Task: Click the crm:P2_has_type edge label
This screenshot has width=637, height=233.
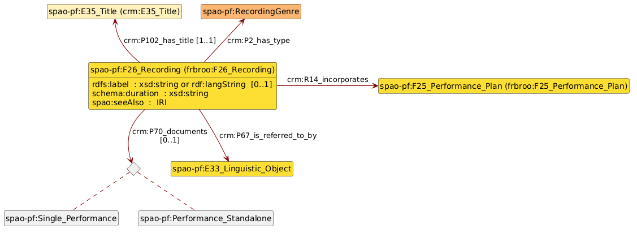Action: pos(258,41)
